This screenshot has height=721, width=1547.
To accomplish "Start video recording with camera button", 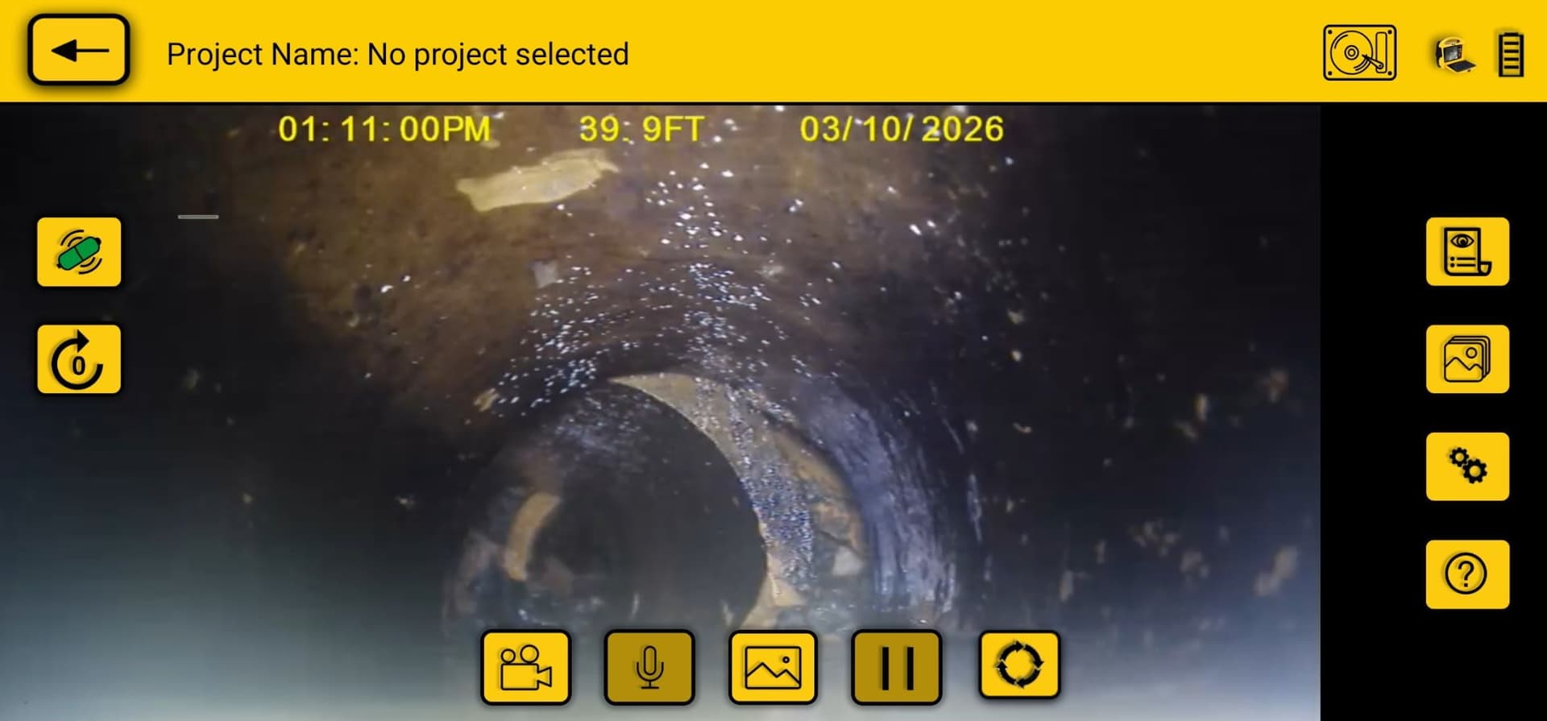I will (x=525, y=667).
